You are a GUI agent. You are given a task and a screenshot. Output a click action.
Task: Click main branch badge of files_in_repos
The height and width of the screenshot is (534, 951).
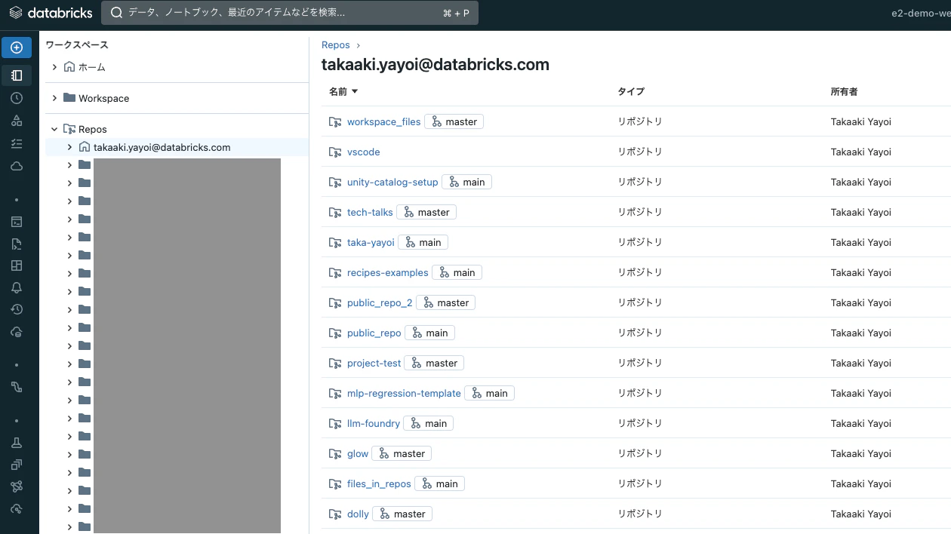[x=439, y=483]
